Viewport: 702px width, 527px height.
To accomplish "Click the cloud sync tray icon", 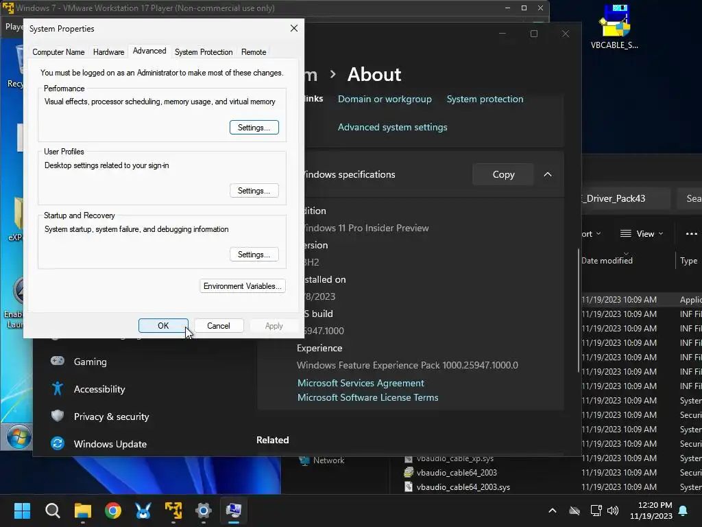I will (574, 511).
